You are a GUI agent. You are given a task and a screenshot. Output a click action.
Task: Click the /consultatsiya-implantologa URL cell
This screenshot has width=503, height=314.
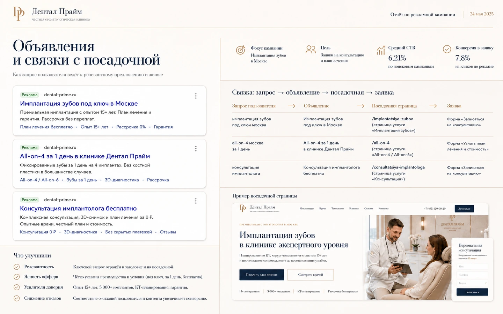coord(398,173)
